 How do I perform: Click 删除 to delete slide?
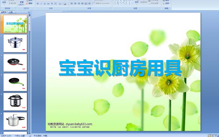(x=29, y=3)
